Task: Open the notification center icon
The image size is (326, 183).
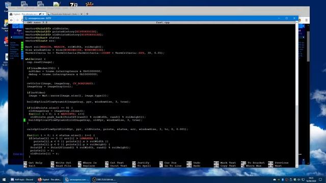Action: point(320,179)
